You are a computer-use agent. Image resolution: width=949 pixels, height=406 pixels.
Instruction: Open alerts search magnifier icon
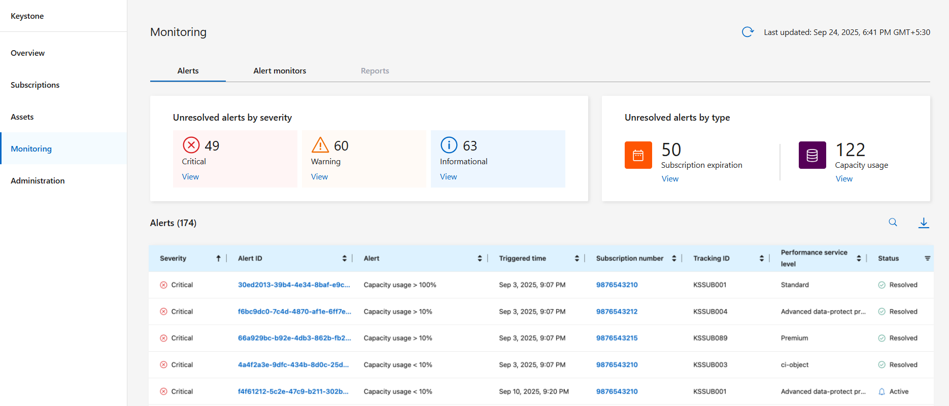[893, 222]
